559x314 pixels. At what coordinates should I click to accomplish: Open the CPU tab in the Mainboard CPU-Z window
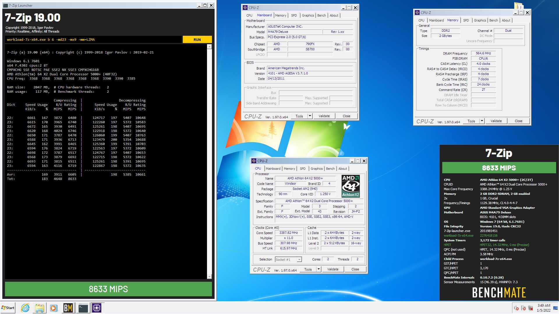point(249,16)
